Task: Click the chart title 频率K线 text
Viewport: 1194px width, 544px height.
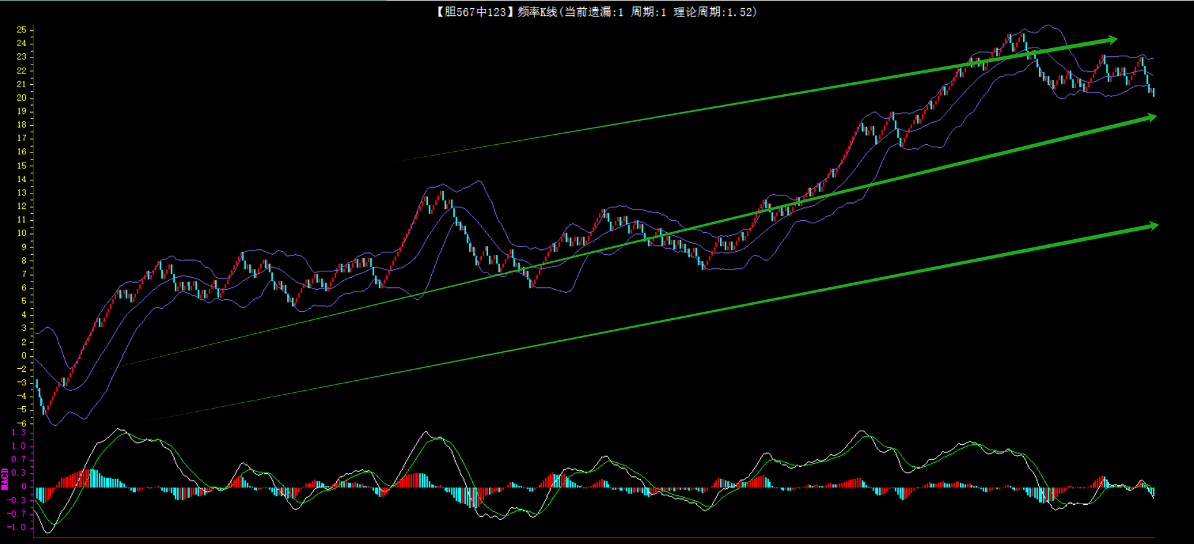Action: pyautogui.click(x=537, y=12)
